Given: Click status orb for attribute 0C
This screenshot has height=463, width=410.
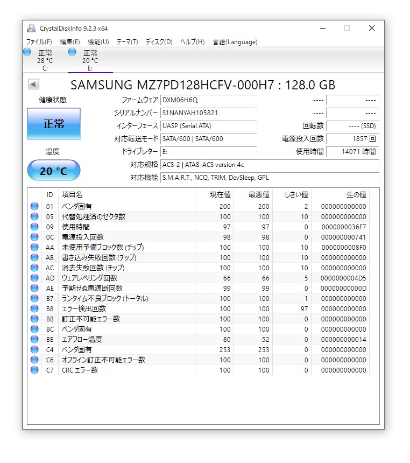Looking at the screenshot, I should click(34, 237).
